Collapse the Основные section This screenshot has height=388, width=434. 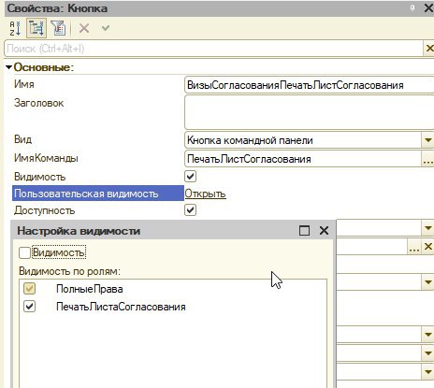point(8,67)
